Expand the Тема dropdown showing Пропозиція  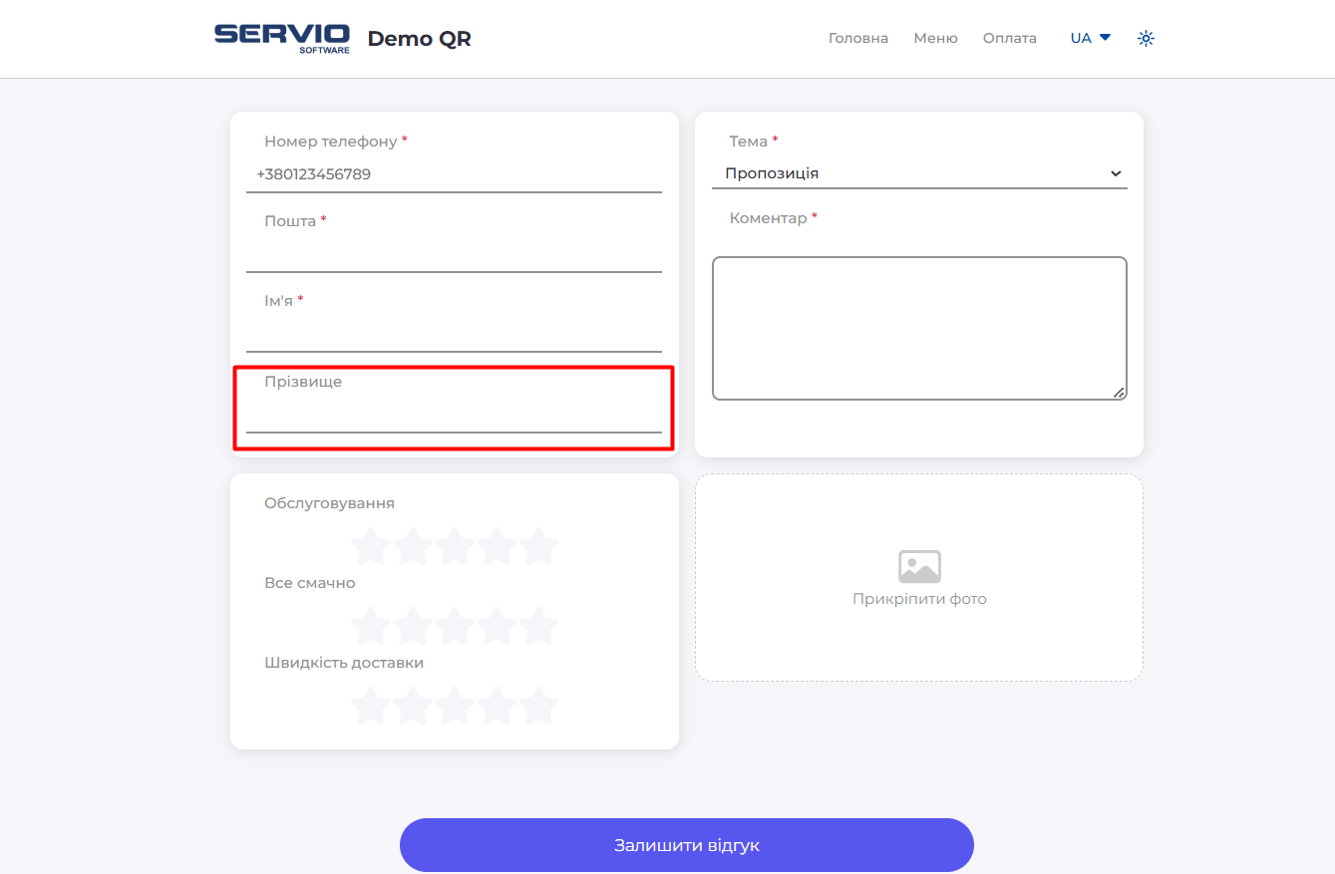coord(918,173)
